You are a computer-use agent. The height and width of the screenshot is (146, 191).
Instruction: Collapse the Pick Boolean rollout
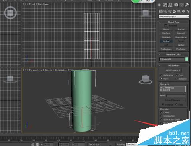[173, 65]
